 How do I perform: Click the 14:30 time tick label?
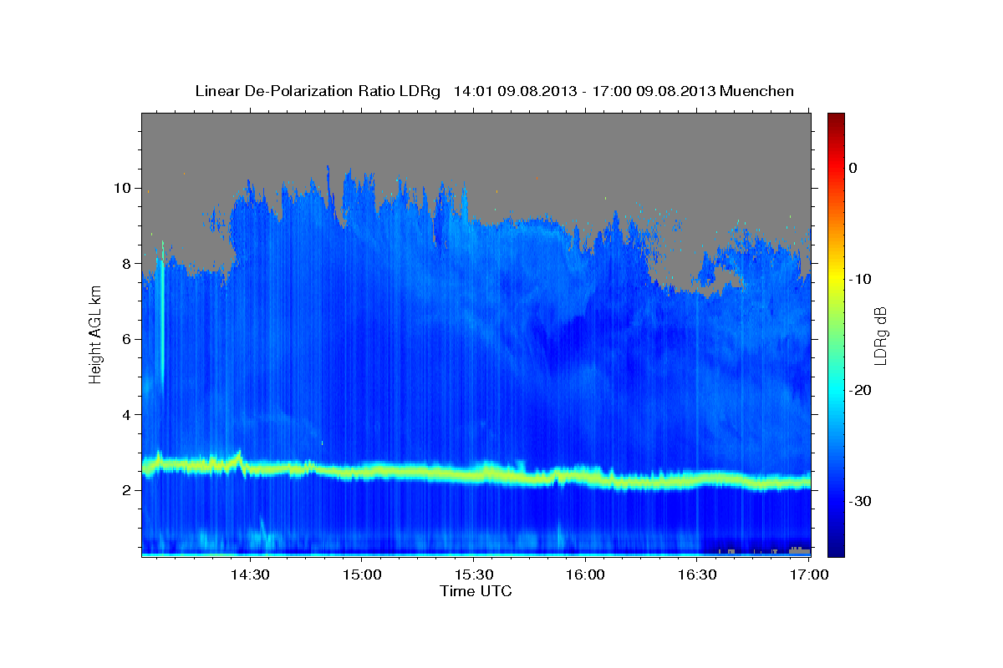coord(249,575)
